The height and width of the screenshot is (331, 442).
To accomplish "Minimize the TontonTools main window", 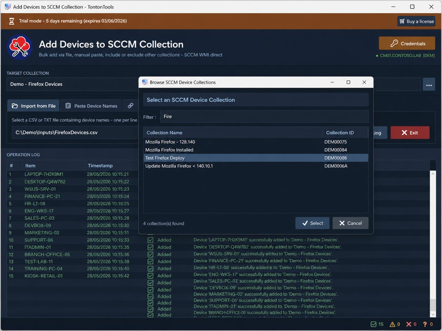I will pos(393,7).
